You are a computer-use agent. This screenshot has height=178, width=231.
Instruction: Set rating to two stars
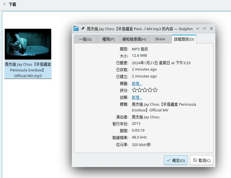pos(140,90)
